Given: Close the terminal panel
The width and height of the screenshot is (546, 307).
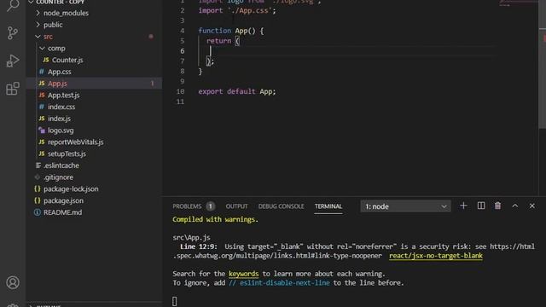Looking at the screenshot, I should [x=532, y=206].
